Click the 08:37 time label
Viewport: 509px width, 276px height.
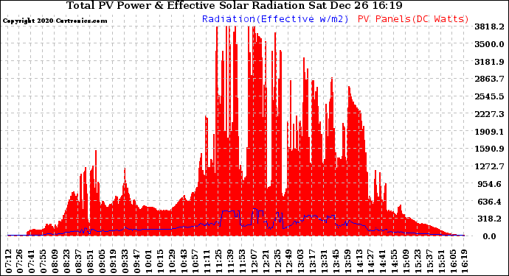[x=78, y=261]
